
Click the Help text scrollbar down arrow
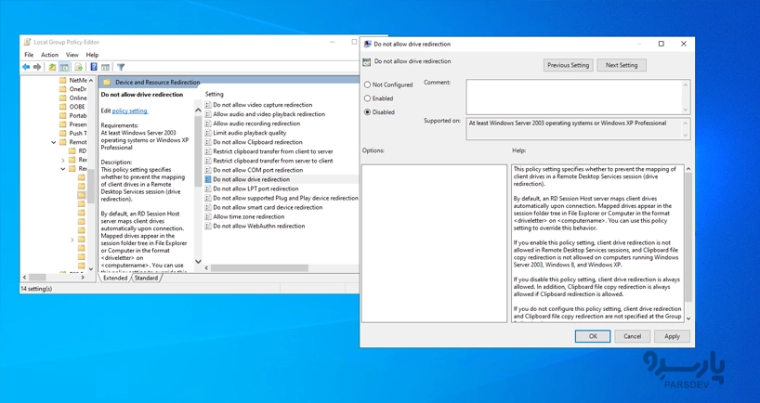688,318
